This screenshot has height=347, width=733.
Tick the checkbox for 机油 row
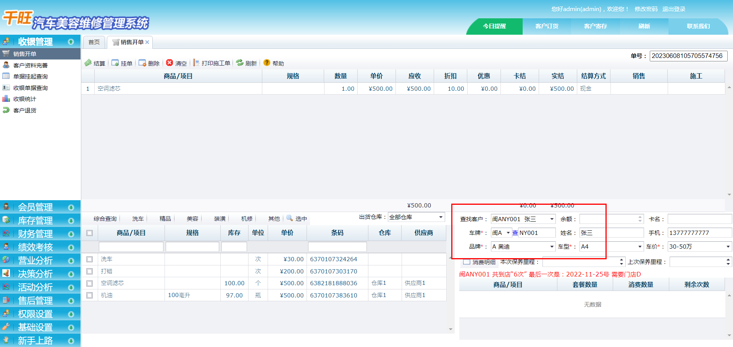click(90, 296)
